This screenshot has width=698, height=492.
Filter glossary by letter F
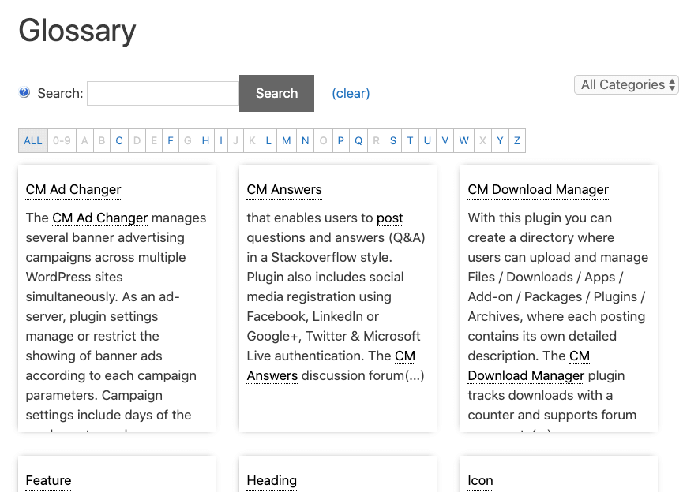tap(171, 141)
